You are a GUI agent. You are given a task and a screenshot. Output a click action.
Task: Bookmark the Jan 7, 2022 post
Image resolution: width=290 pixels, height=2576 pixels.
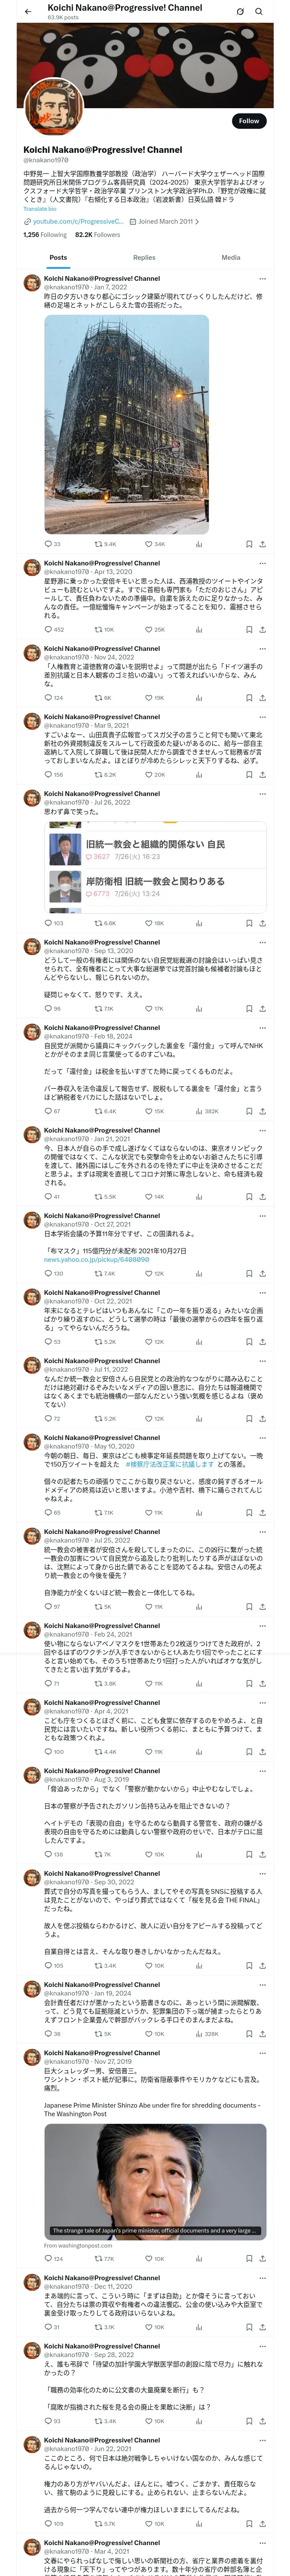coord(249,544)
